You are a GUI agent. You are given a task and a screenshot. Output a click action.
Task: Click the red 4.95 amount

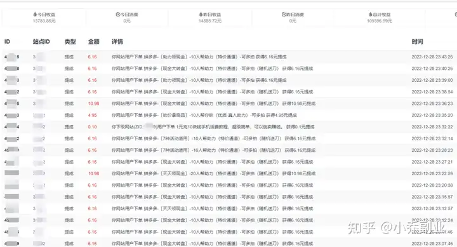[92, 115]
